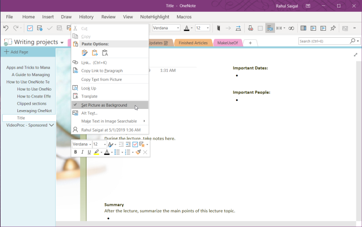Image resolution: width=362 pixels, height=227 pixels.
Task: Choose Keep Source Formatting paste option
Action: 85,53
